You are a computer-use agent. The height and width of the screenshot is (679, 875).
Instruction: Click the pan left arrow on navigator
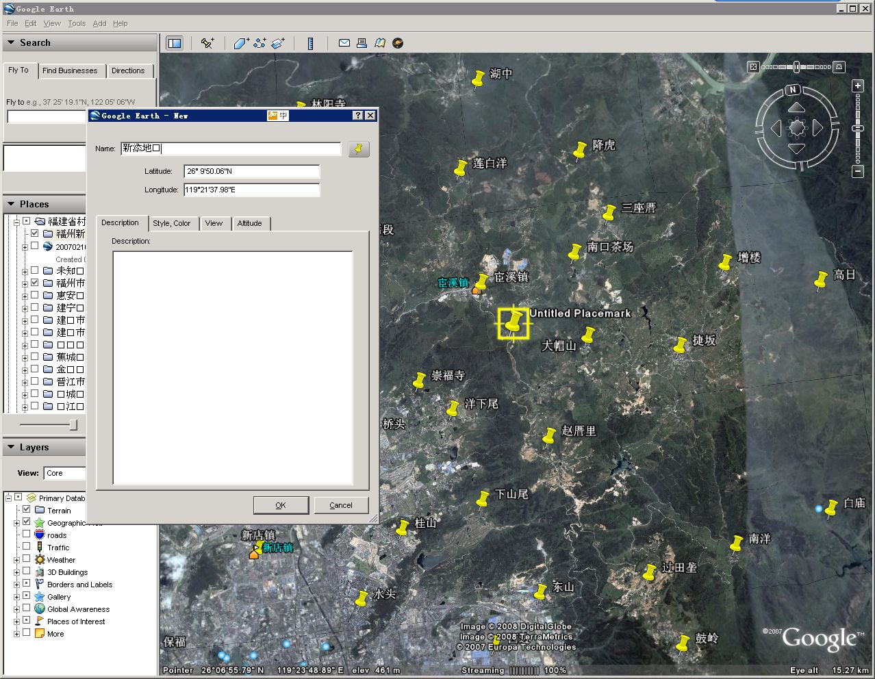[x=776, y=128]
